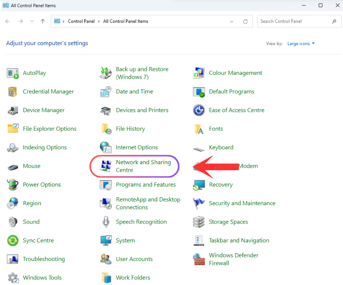Viewport: 343px width, 285px height.
Task: Click the System monitor icon
Action: pyautogui.click(x=106, y=240)
